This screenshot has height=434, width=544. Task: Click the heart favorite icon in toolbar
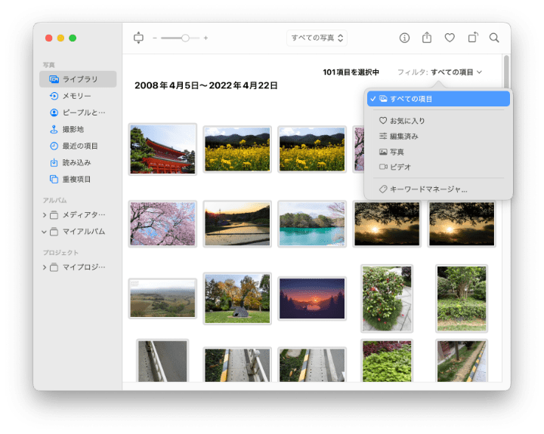pyautogui.click(x=450, y=38)
